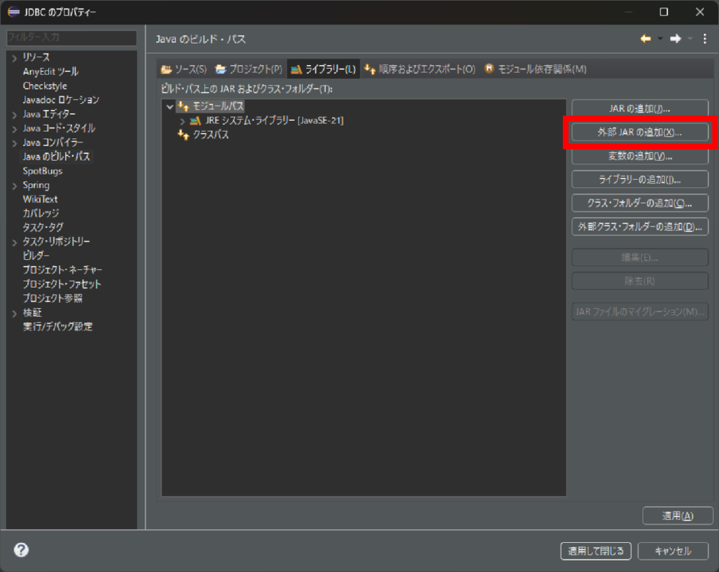719x572 pixels.
Task: Click the モジュールパス node icon
Action: pos(184,106)
